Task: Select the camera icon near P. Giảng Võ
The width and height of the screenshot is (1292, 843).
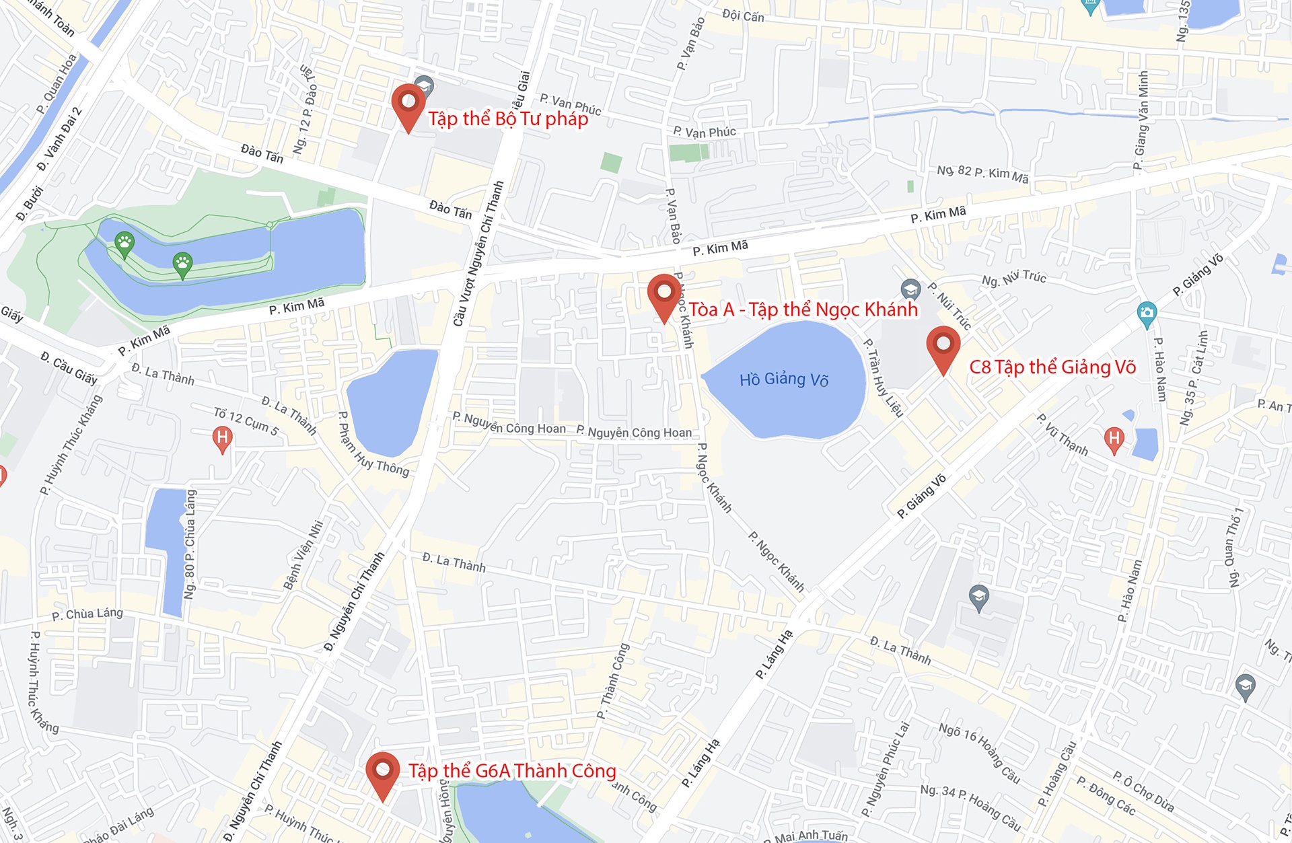Action: (1147, 314)
